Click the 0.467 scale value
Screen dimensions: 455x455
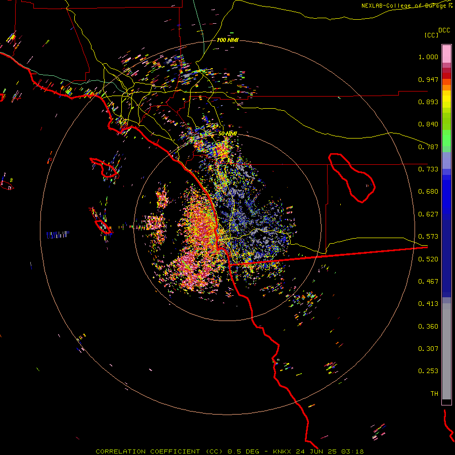click(x=428, y=282)
